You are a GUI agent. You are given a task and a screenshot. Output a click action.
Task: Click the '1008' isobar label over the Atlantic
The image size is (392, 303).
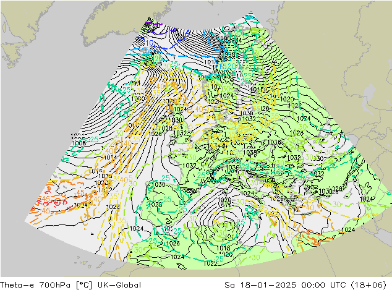(79, 143)
